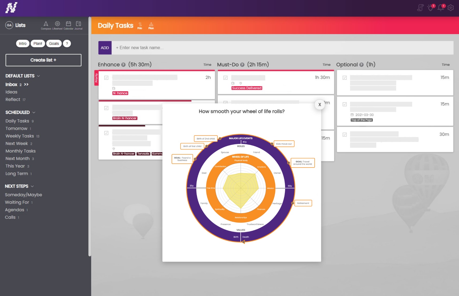This screenshot has width=459, height=296.
Task: Check off the 30m Optional task
Action: tap(345, 134)
